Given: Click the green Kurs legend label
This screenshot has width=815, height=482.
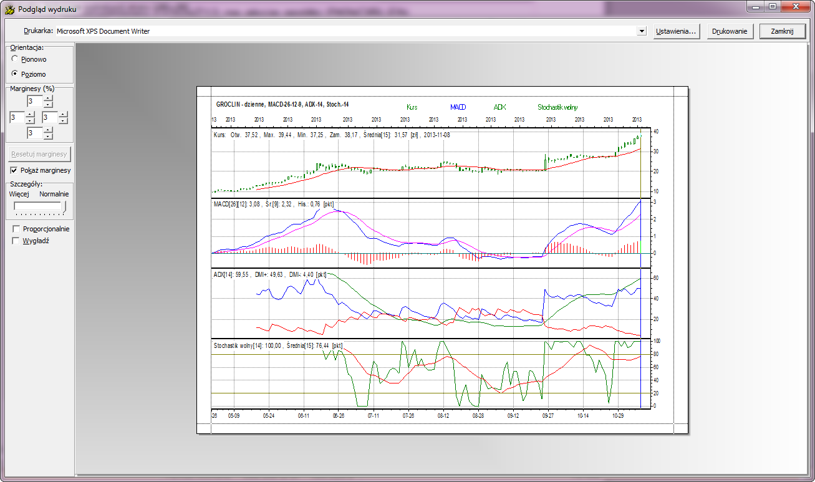Looking at the screenshot, I should coord(412,107).
